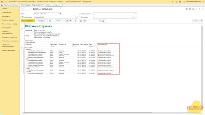Get link icon in form's top-right corner
The width and height of the screenshot is (205, 115).
[x=196, y=9]
